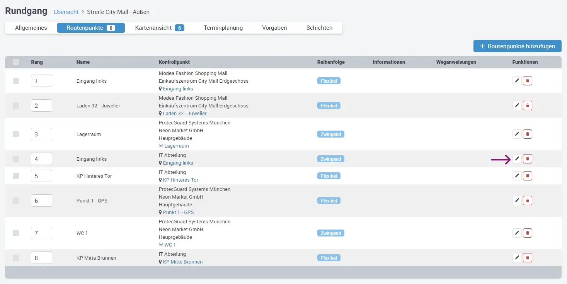Go to the Allgemeines tab
Viewport: 567px width, 284px height.
[31, 28]
